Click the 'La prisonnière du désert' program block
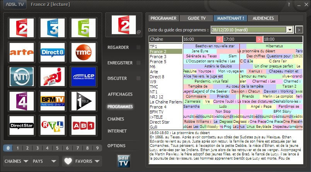 coord(256,51)
